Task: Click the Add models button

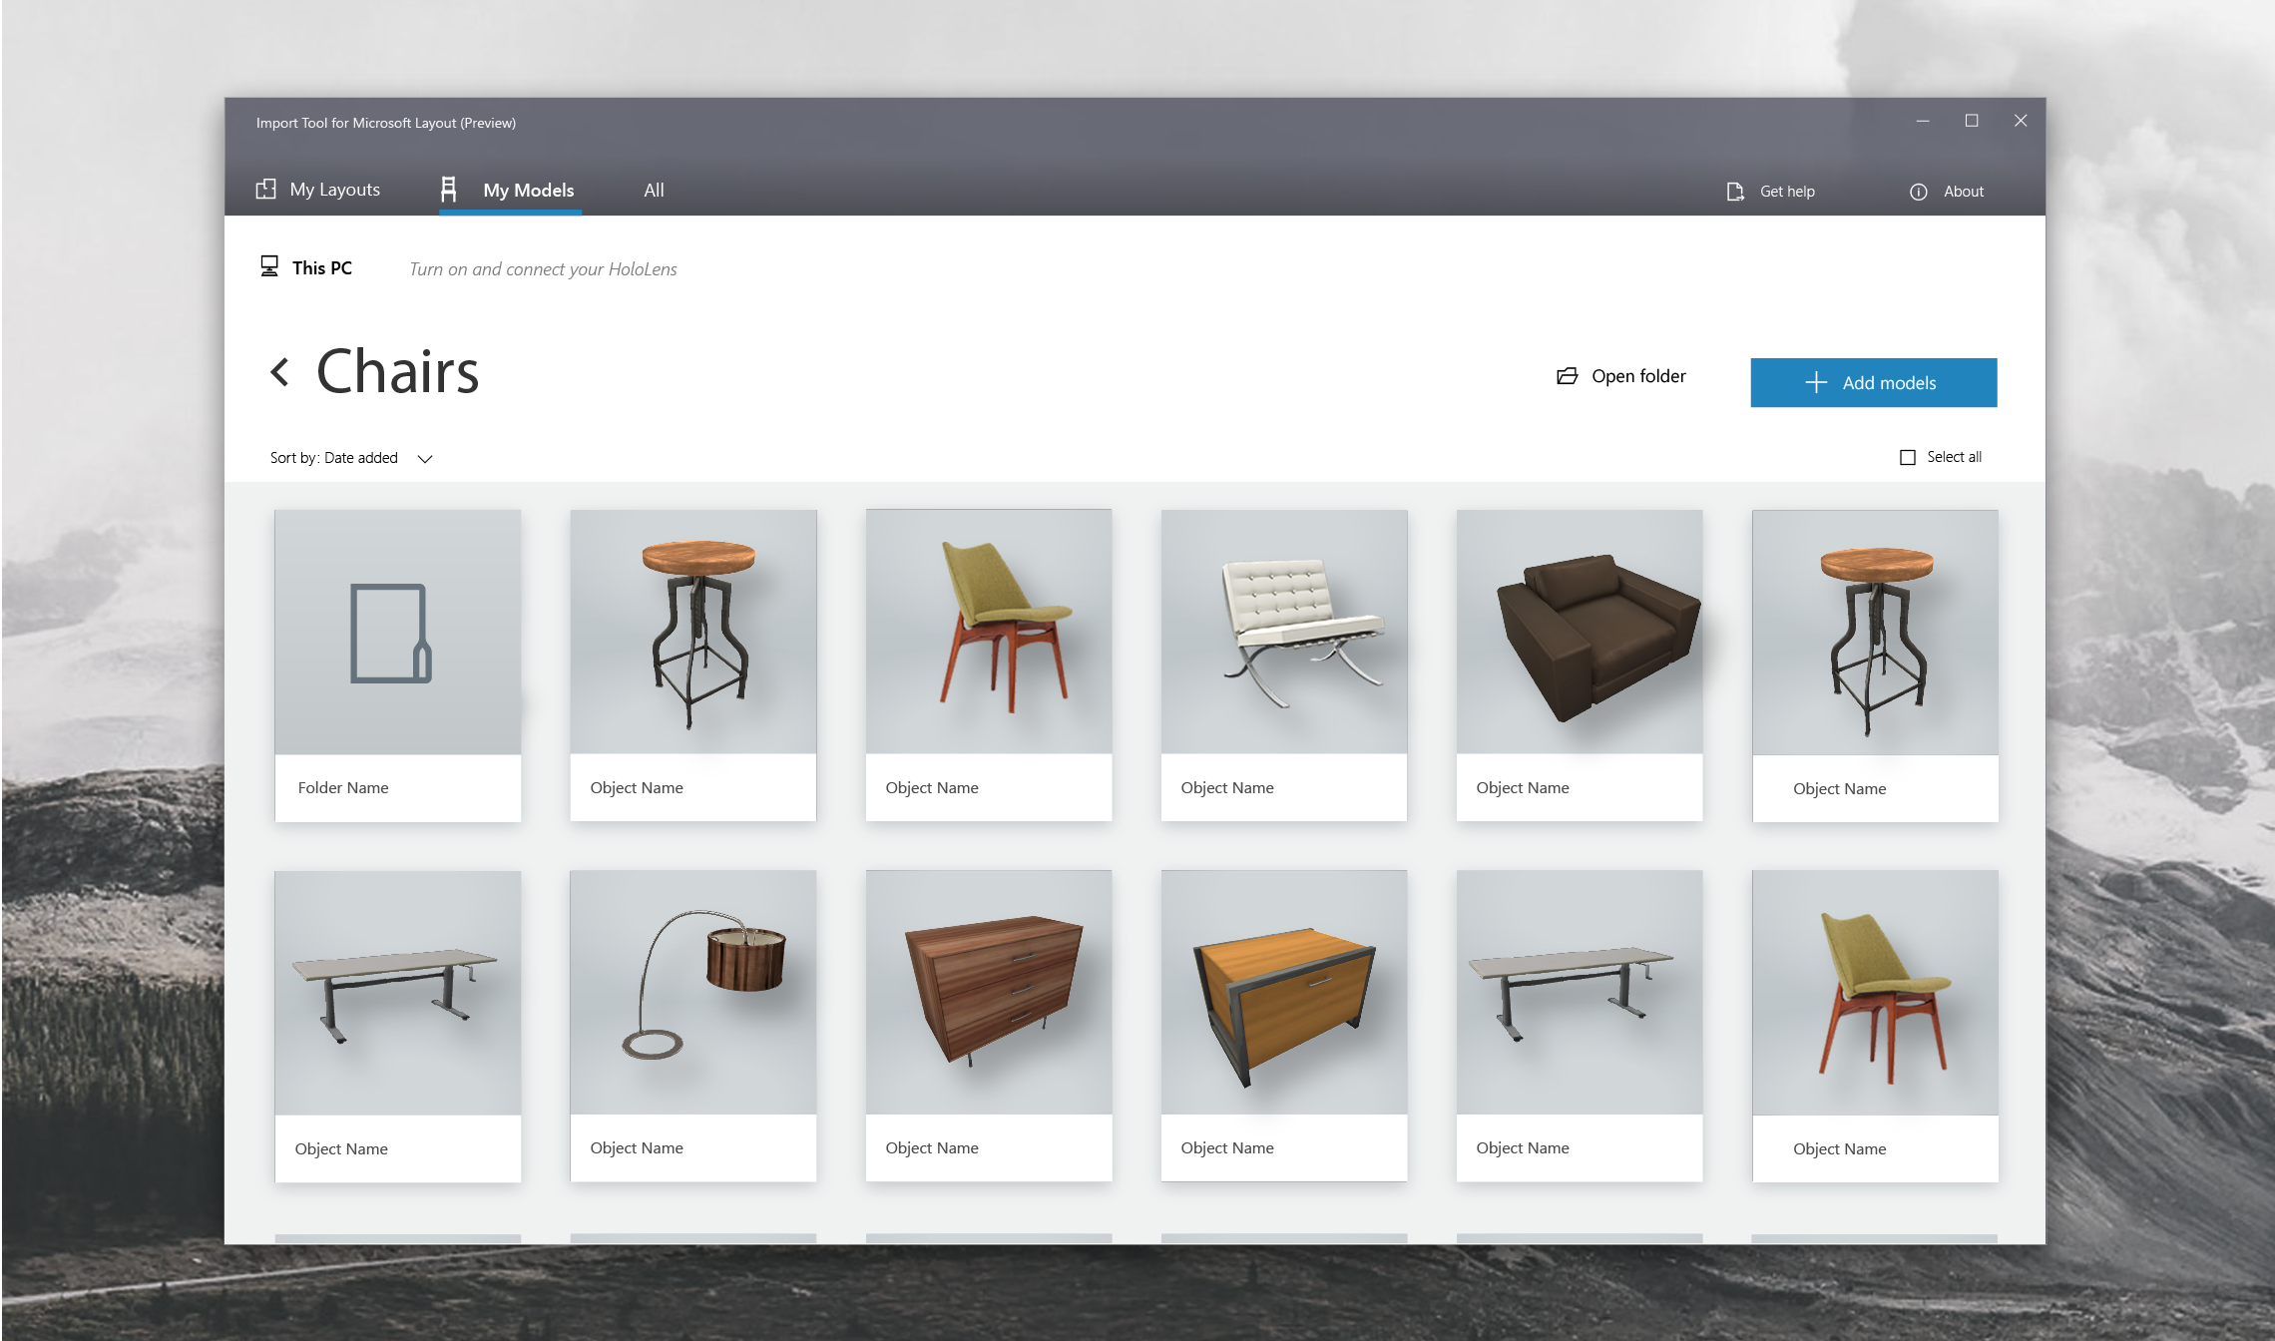Action: pos(1873,382)
